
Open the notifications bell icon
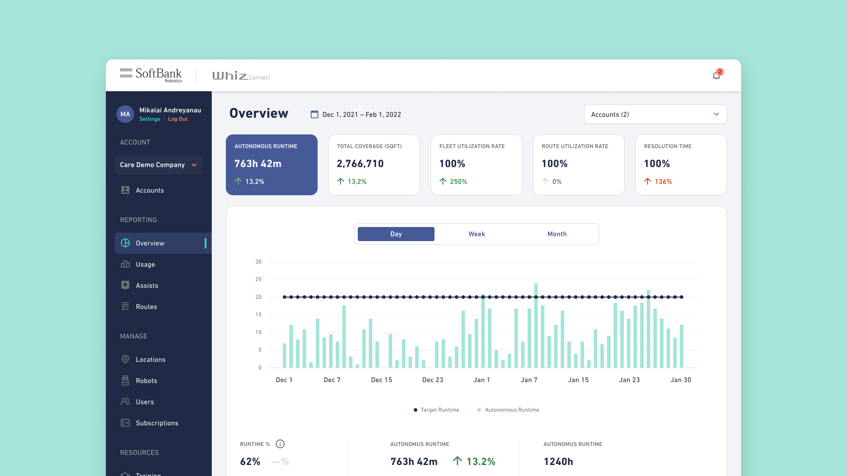[x=716, y=76]
